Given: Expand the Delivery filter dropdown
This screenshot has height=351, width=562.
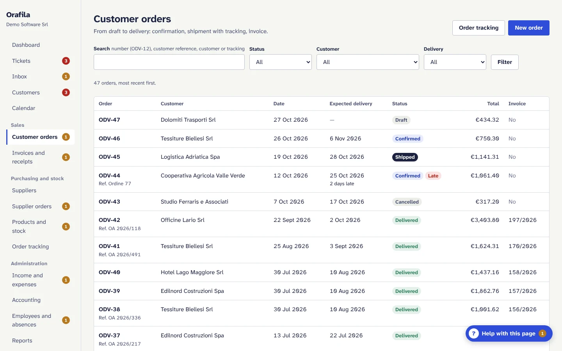Looking at the screenshot, I should (455, 62).
